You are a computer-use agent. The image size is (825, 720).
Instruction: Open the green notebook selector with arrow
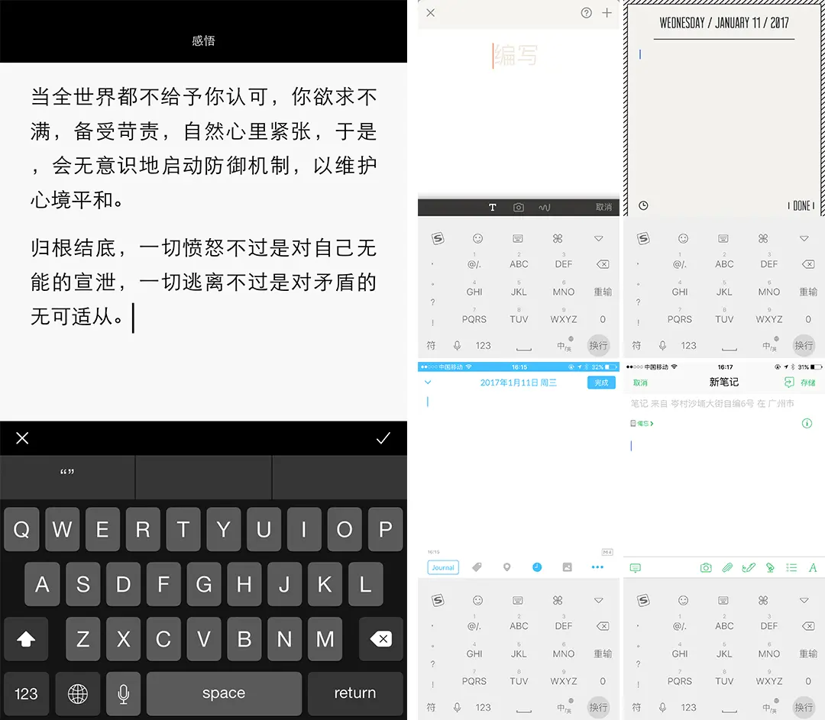click(642, 423)
